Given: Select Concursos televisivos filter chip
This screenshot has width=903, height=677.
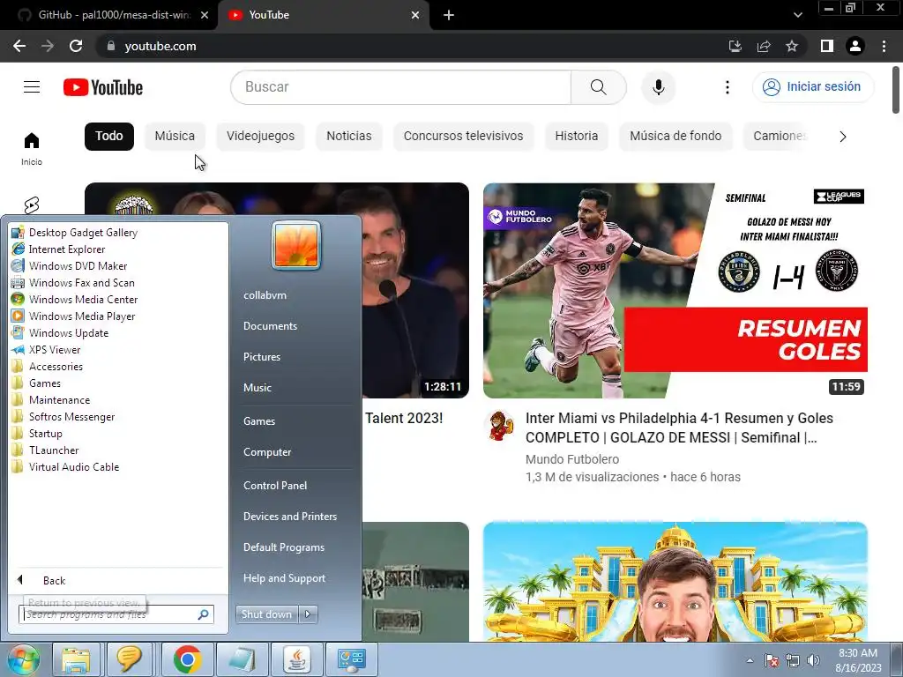Looking at the screenshot, I should coord(464,137).
